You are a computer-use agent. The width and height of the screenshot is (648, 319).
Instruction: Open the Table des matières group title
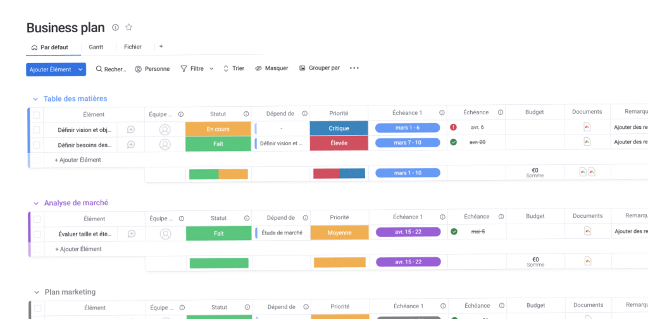(x=75, y=99)
